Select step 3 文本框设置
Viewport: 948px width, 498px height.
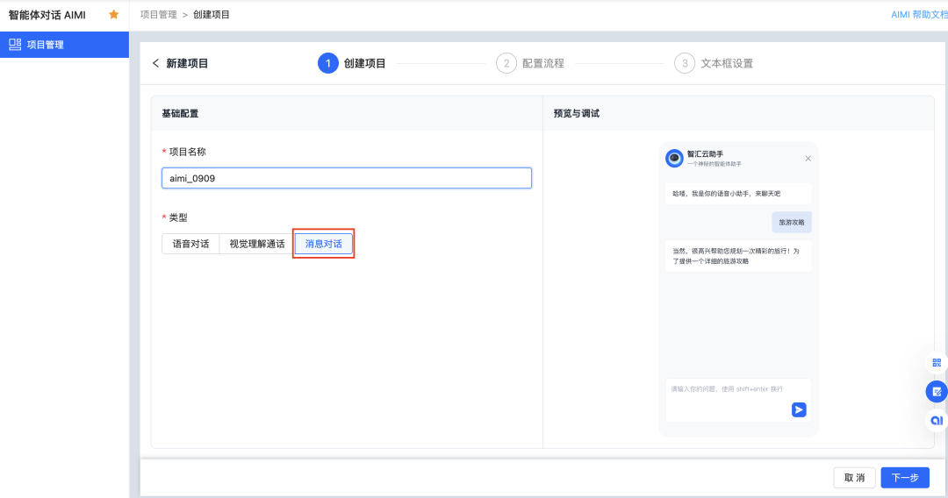click(714, 63)
